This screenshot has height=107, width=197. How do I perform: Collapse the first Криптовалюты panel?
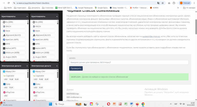tap(27, 17)
